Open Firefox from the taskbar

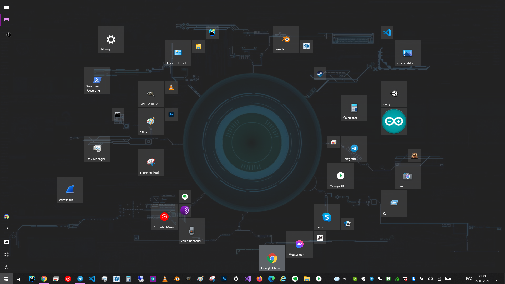click(260, 279)
